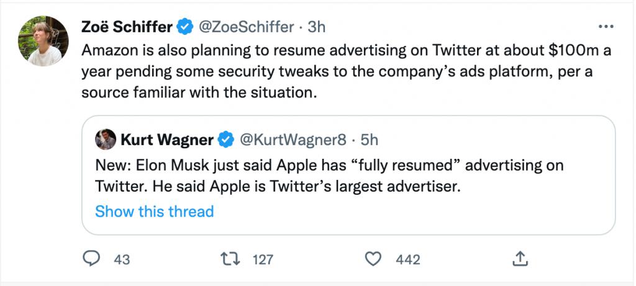Click the share upload arrow icon
Viewport: 636px width, 286px height.
(x=520, y=258)
